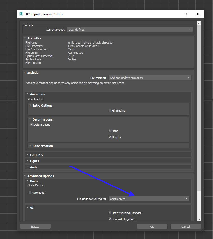Enable the Fill Timeline checkbox
The height and width of the screenshot is (239, 213).
pyautogui.click(x=110, y=111)
